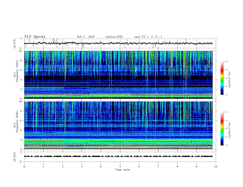243x187 pixels.
Task: Click the "10" tick on the time axis
Action: [216, 167]
